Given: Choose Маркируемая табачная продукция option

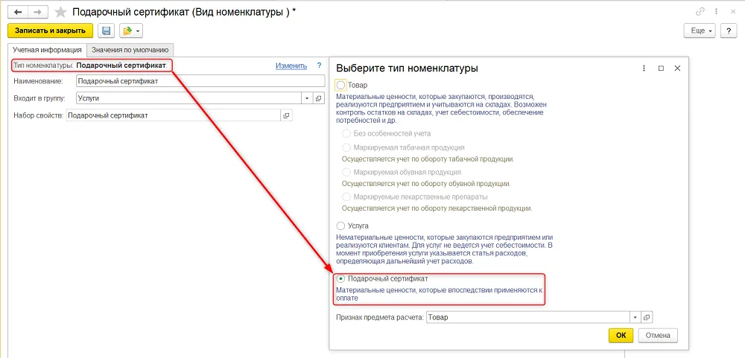Looking at the screenshot, I should tap(346, 147).
